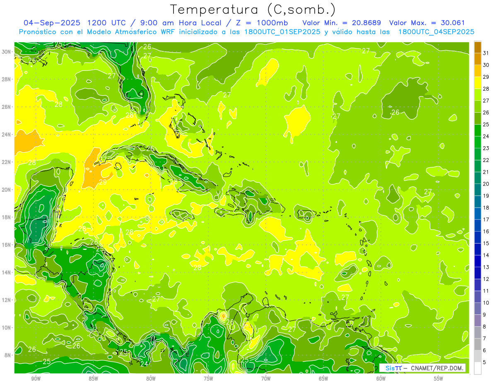Select the purple legend swatch between 9 and 10

point(478,309)
